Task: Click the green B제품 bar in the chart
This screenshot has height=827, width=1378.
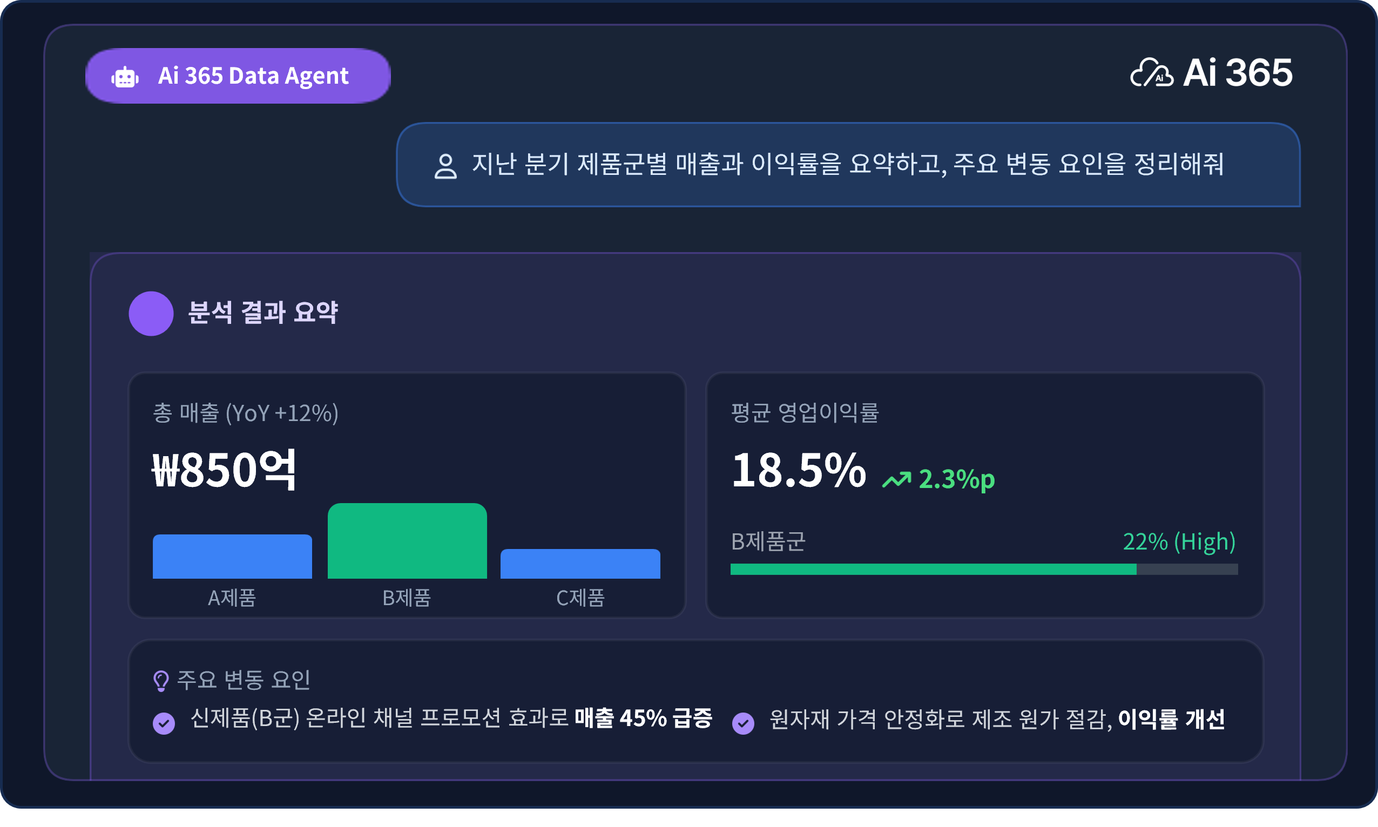Action: click(408, 541)
